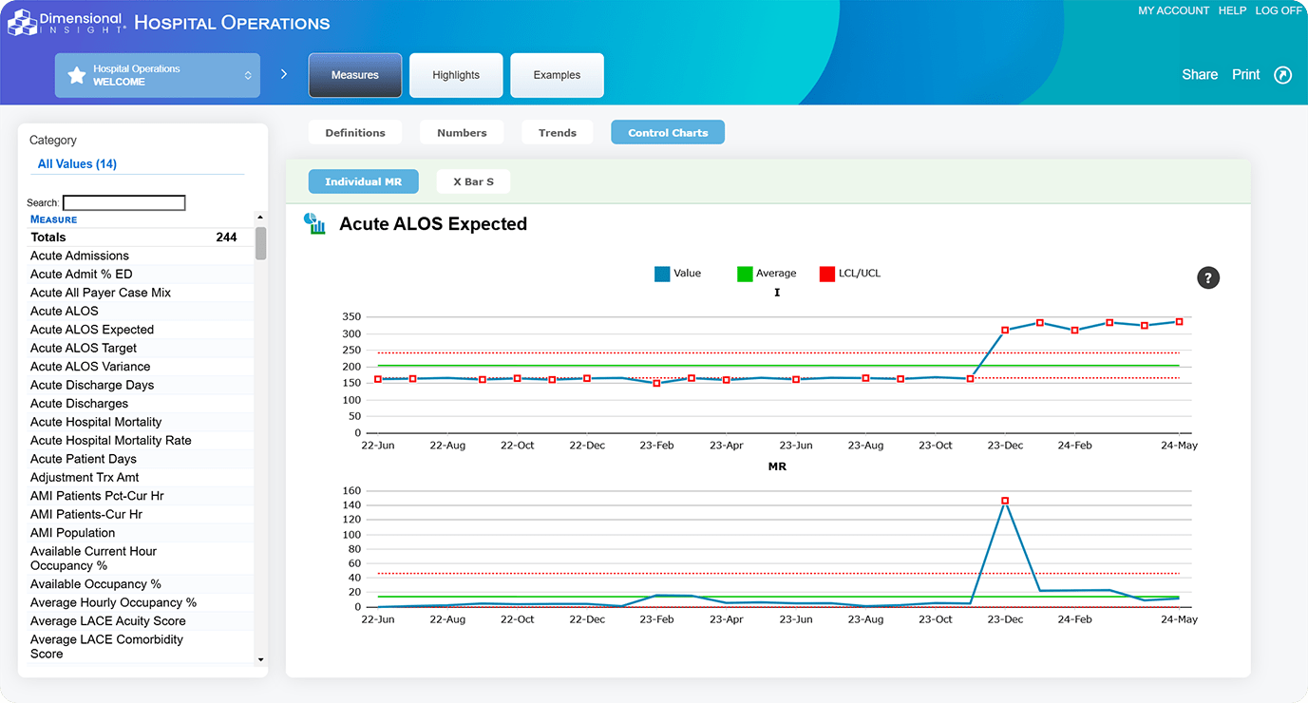The image size is (1308, 703).
Task: Click the Dimensional Insight logo
Action: [66, 23]
